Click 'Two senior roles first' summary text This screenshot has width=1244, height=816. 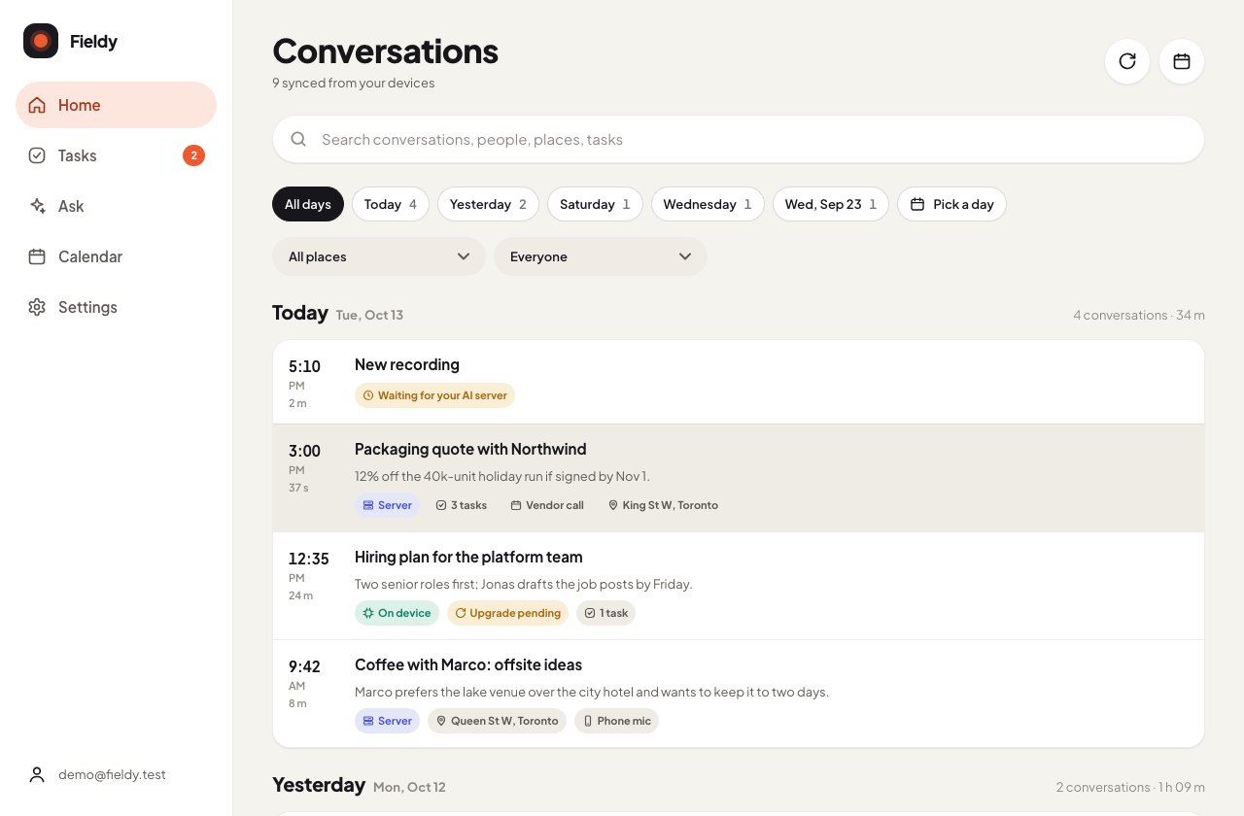click(524, 584)
